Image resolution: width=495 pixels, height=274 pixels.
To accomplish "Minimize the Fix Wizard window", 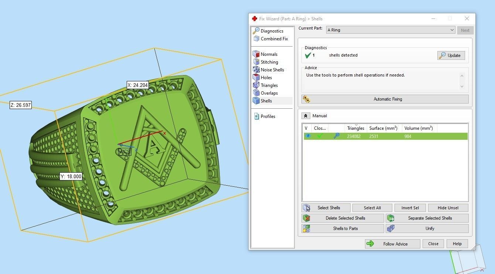I will point(433,18).
